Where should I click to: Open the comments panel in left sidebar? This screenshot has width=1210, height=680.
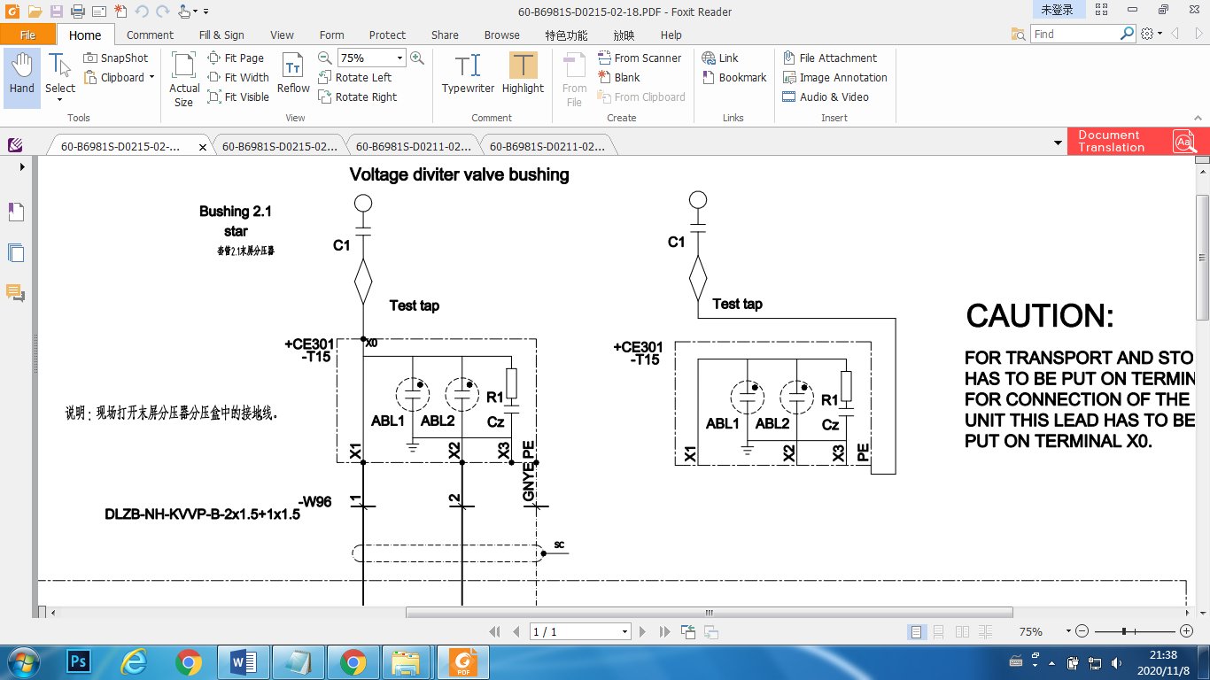16,292
